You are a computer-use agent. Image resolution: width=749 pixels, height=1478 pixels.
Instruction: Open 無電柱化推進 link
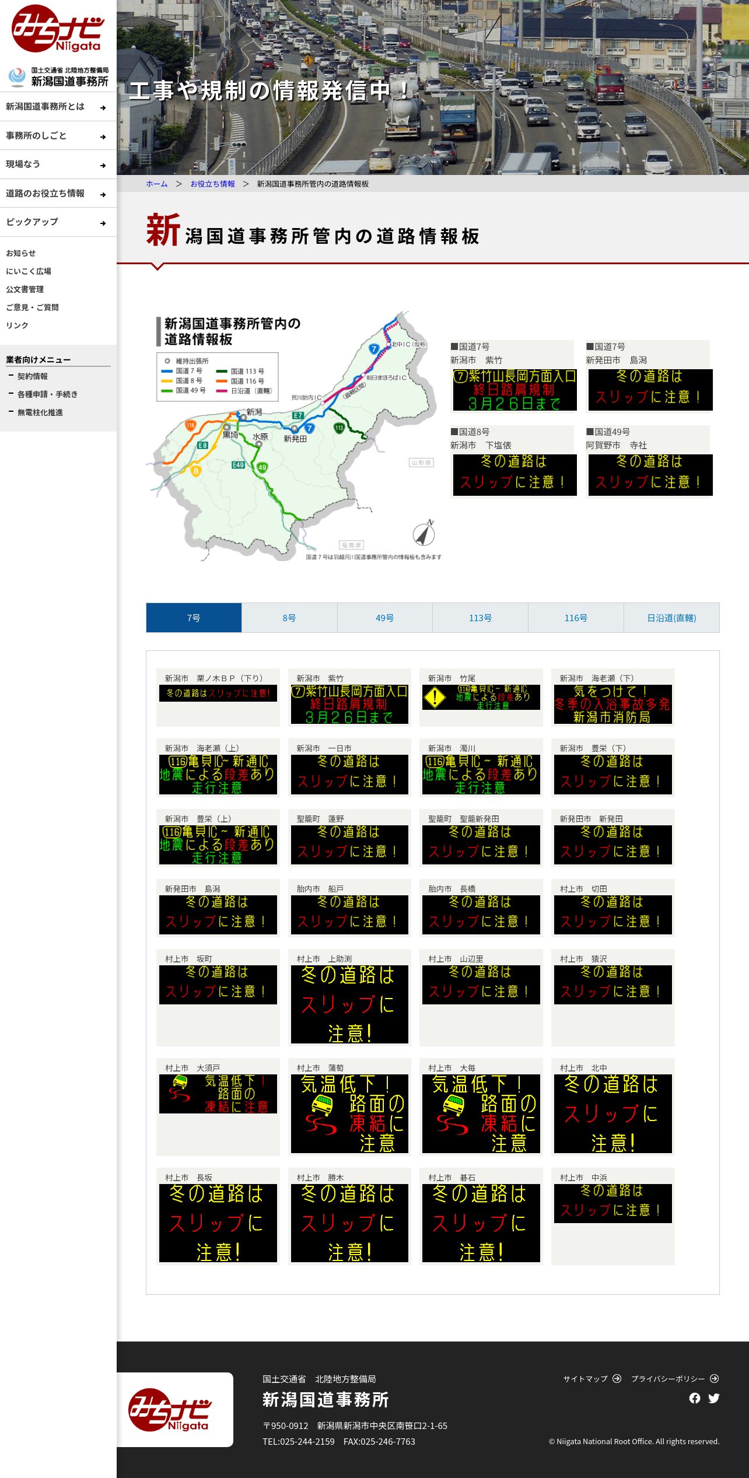40,412
